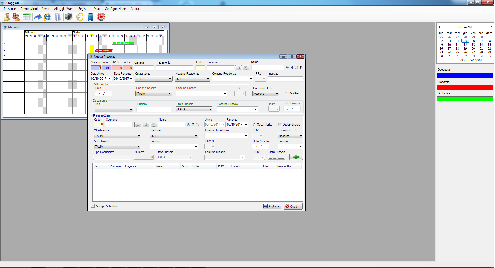The image size is (495, 268).
Task: Click the mailbox toolbar icon
Action: click(x=68, y=17)
